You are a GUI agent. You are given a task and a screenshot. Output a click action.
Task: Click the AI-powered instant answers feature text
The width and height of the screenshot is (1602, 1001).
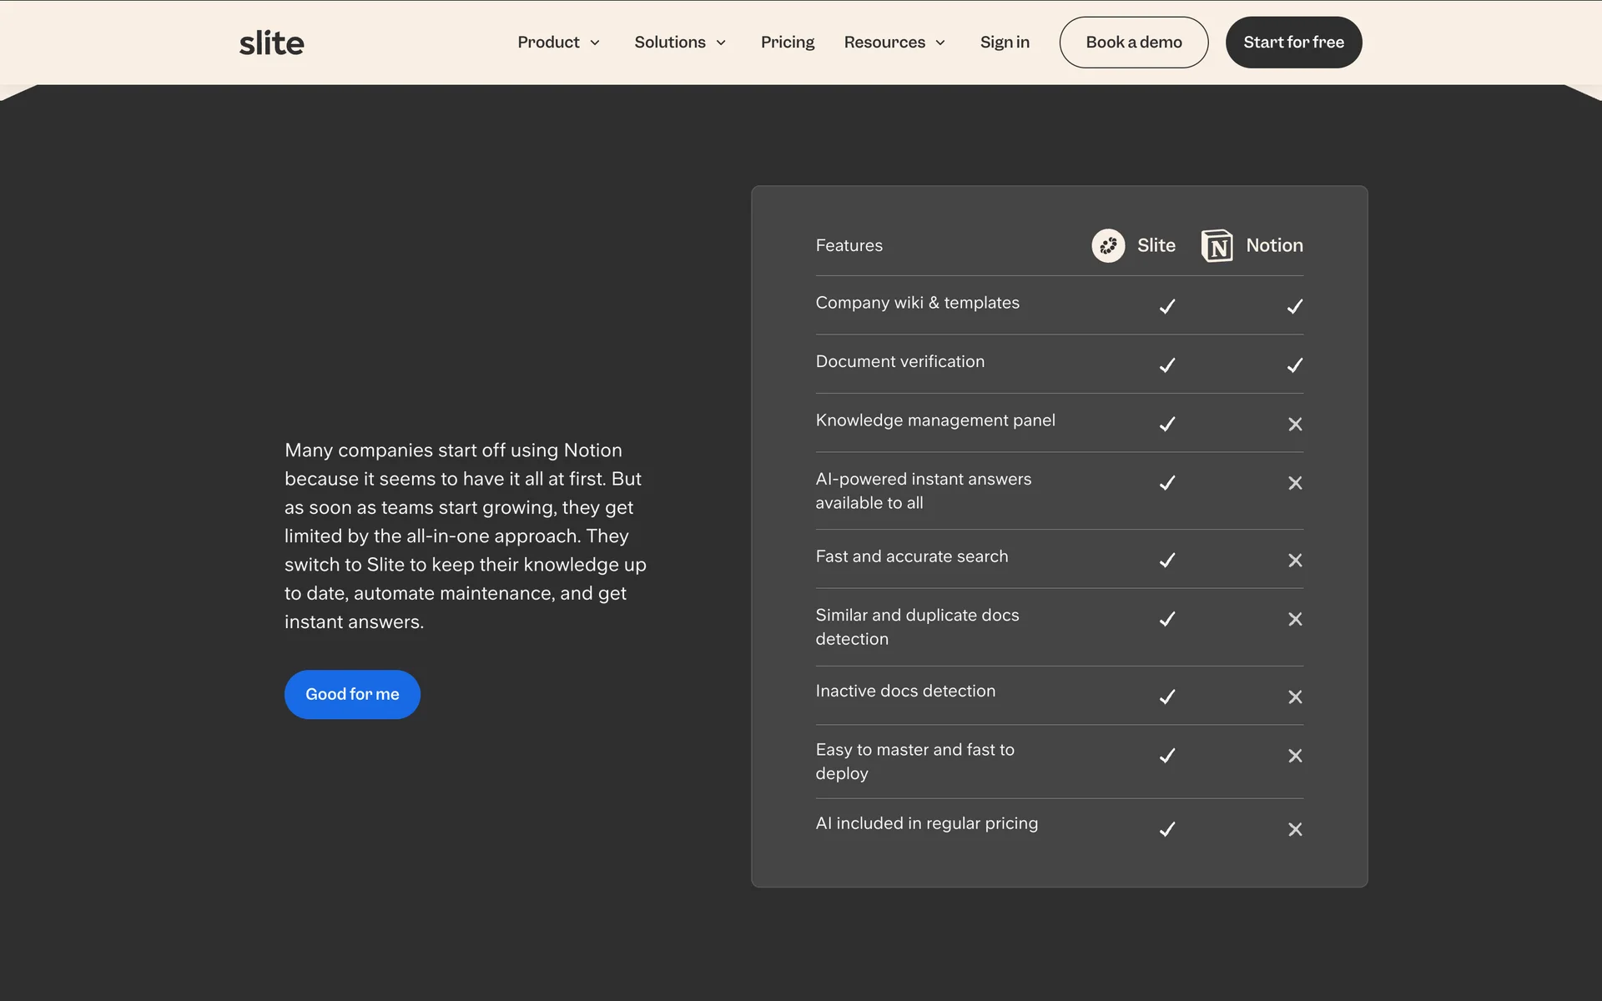coord(923,490)
